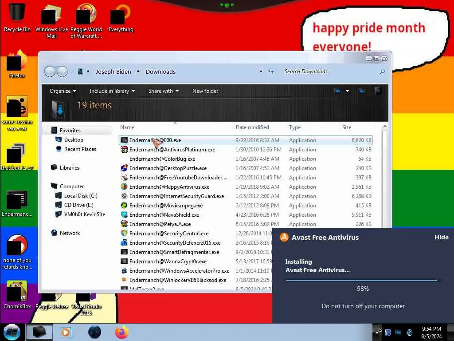Click the search magnifier icon
Image resolution: width=454 pixels, height=341 pixels.
pos(383,71)
